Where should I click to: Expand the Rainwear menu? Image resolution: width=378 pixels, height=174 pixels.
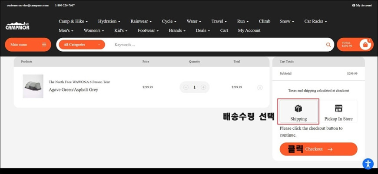141,21
